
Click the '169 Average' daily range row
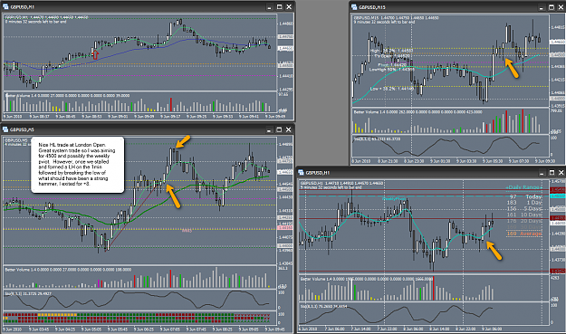(524, 234)
